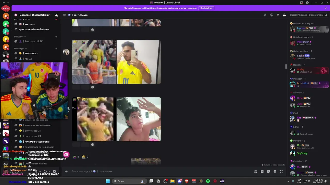Open Spotify from the taskbar
This screenshot has width=330, height=185.
(x=208, y=181)
